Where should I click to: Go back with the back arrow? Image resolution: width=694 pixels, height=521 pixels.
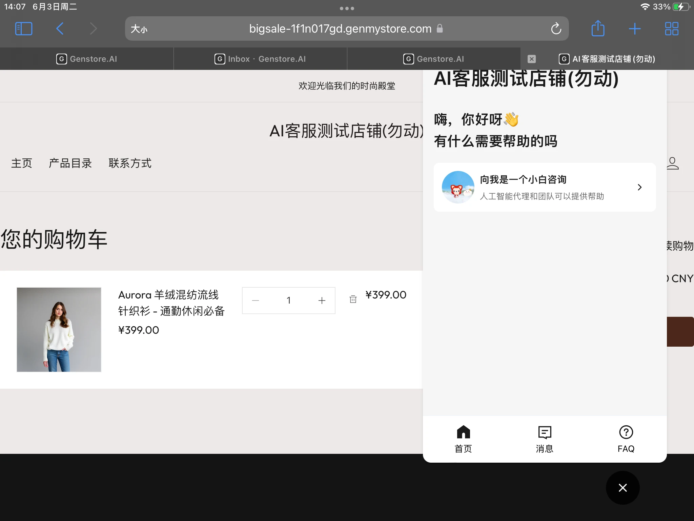click(60, 28)
